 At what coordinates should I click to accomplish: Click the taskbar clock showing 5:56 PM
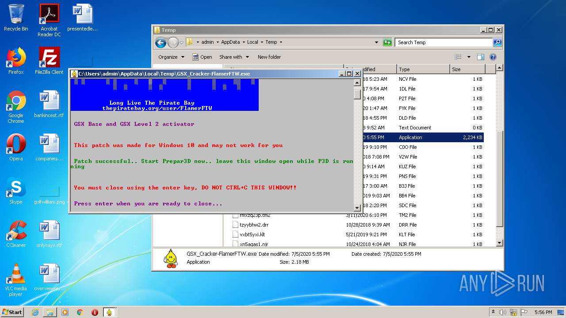pyautogui.click(x=543, y=312)
